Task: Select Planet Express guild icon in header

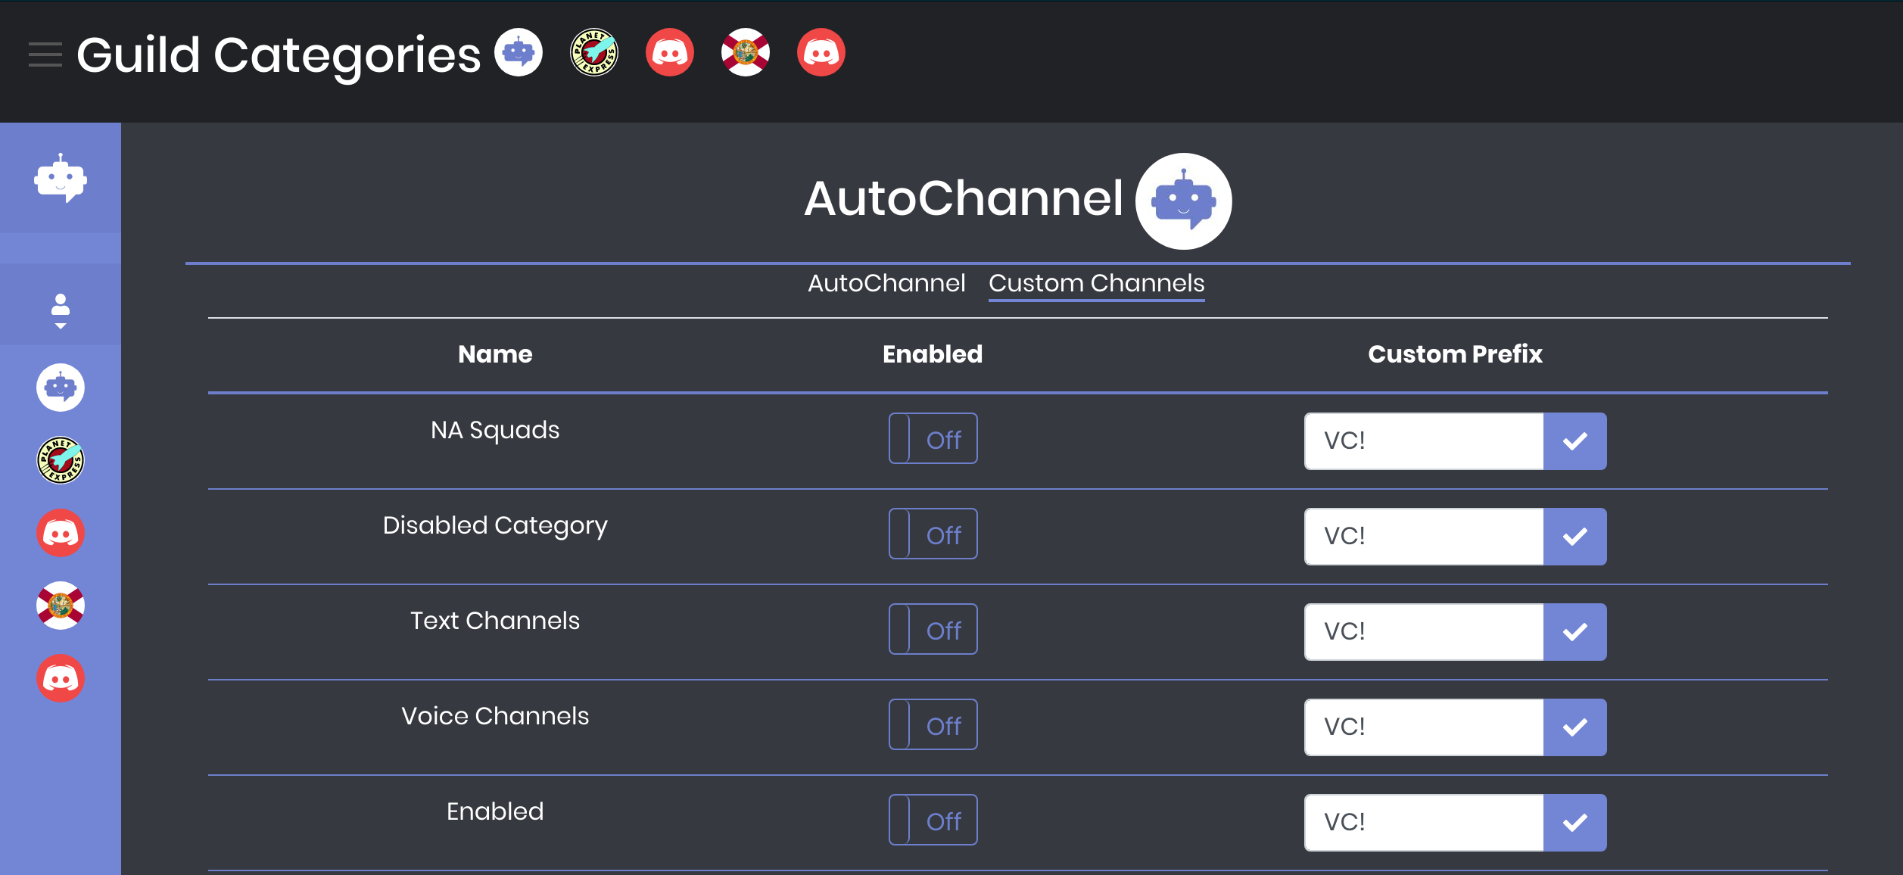Action: pos(594,52)
